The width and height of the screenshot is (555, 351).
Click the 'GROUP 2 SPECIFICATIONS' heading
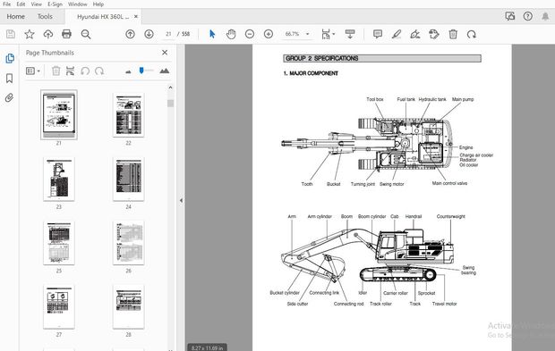(x=321, y=58)
